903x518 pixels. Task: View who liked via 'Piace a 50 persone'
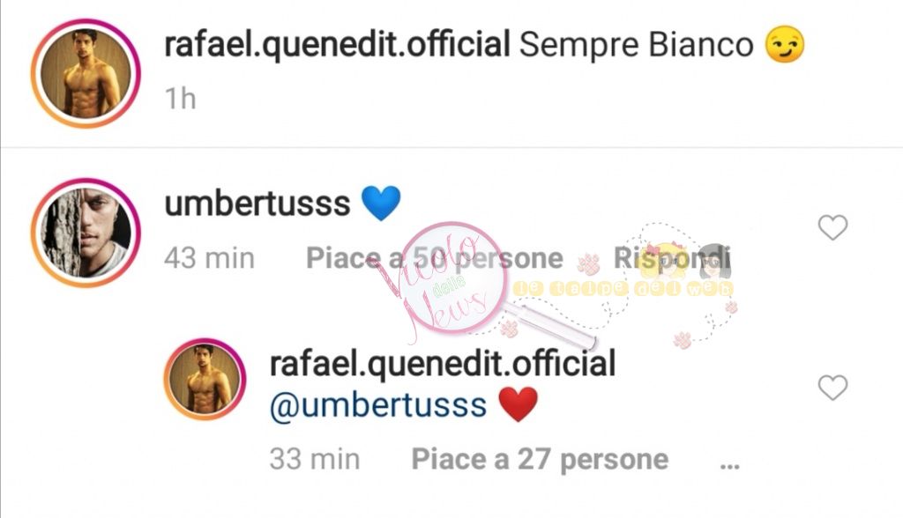[x=434, y=258]
